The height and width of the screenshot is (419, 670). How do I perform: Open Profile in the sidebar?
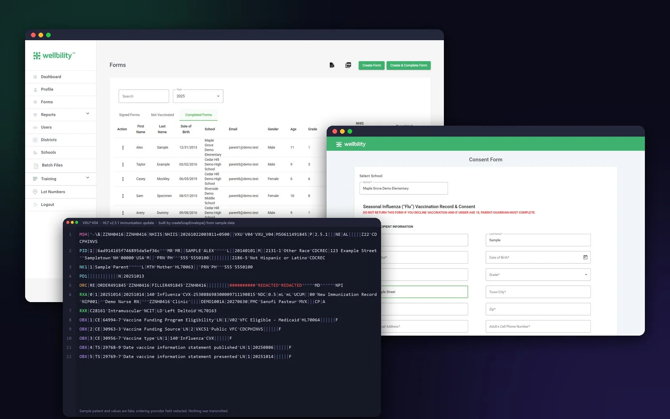point(47,89)
